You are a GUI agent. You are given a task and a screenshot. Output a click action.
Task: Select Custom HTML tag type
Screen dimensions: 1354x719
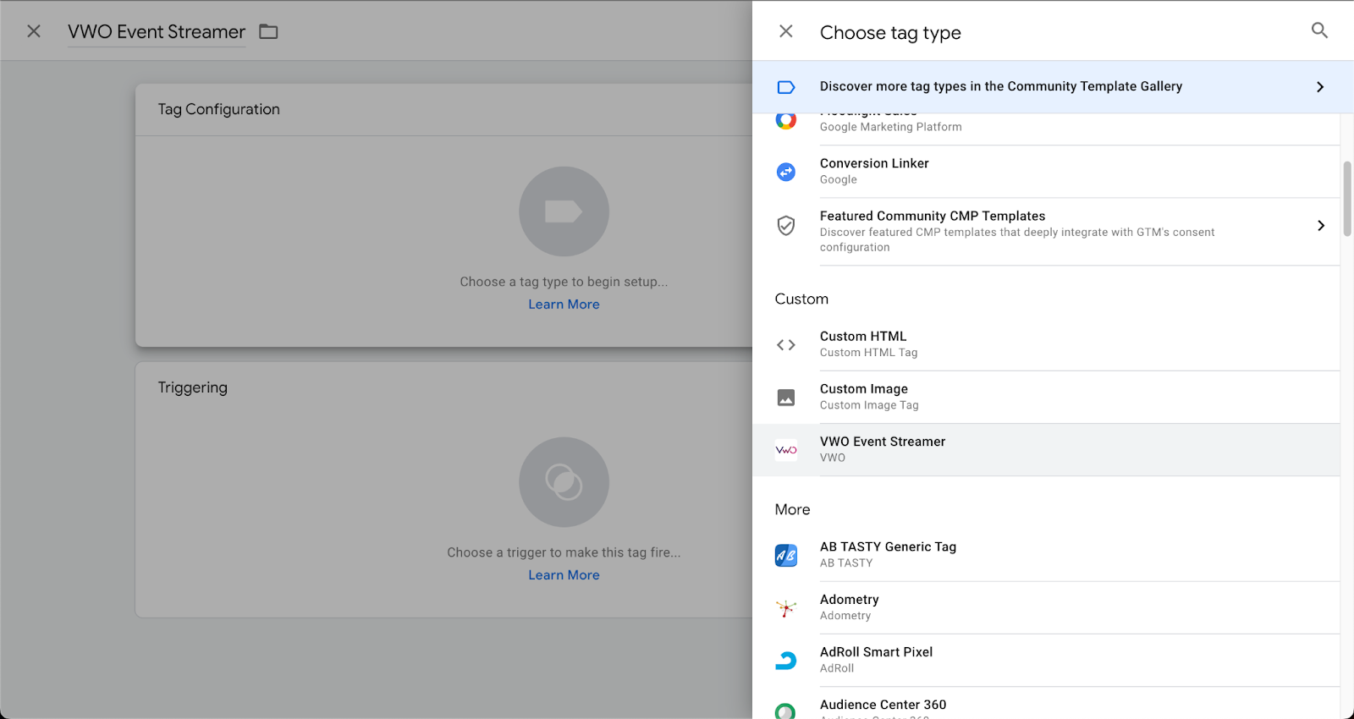point(1046,344)
